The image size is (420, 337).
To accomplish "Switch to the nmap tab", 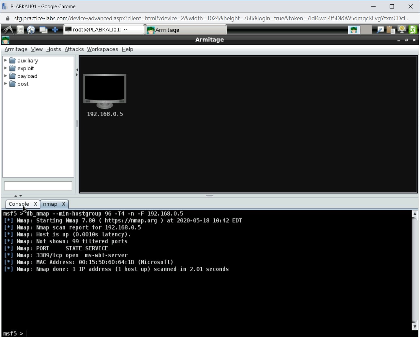I will pyautogui.click(x=50, y=204).
